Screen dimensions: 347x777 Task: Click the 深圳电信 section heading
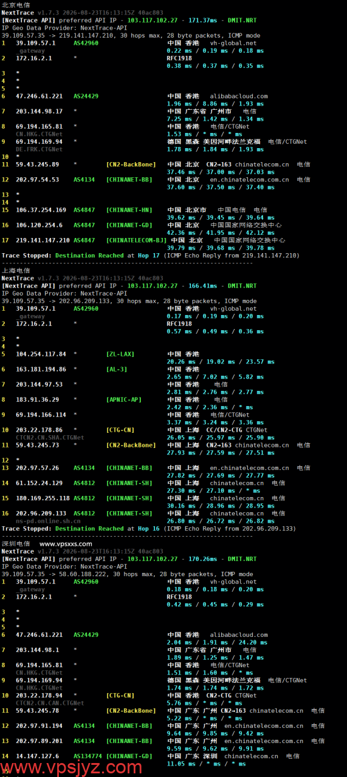pyautogui.click(x=16, y=543)
